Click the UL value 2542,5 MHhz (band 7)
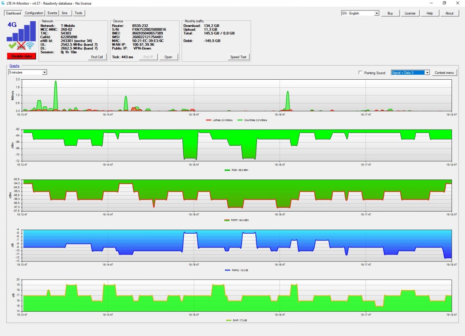 [79, 44]
